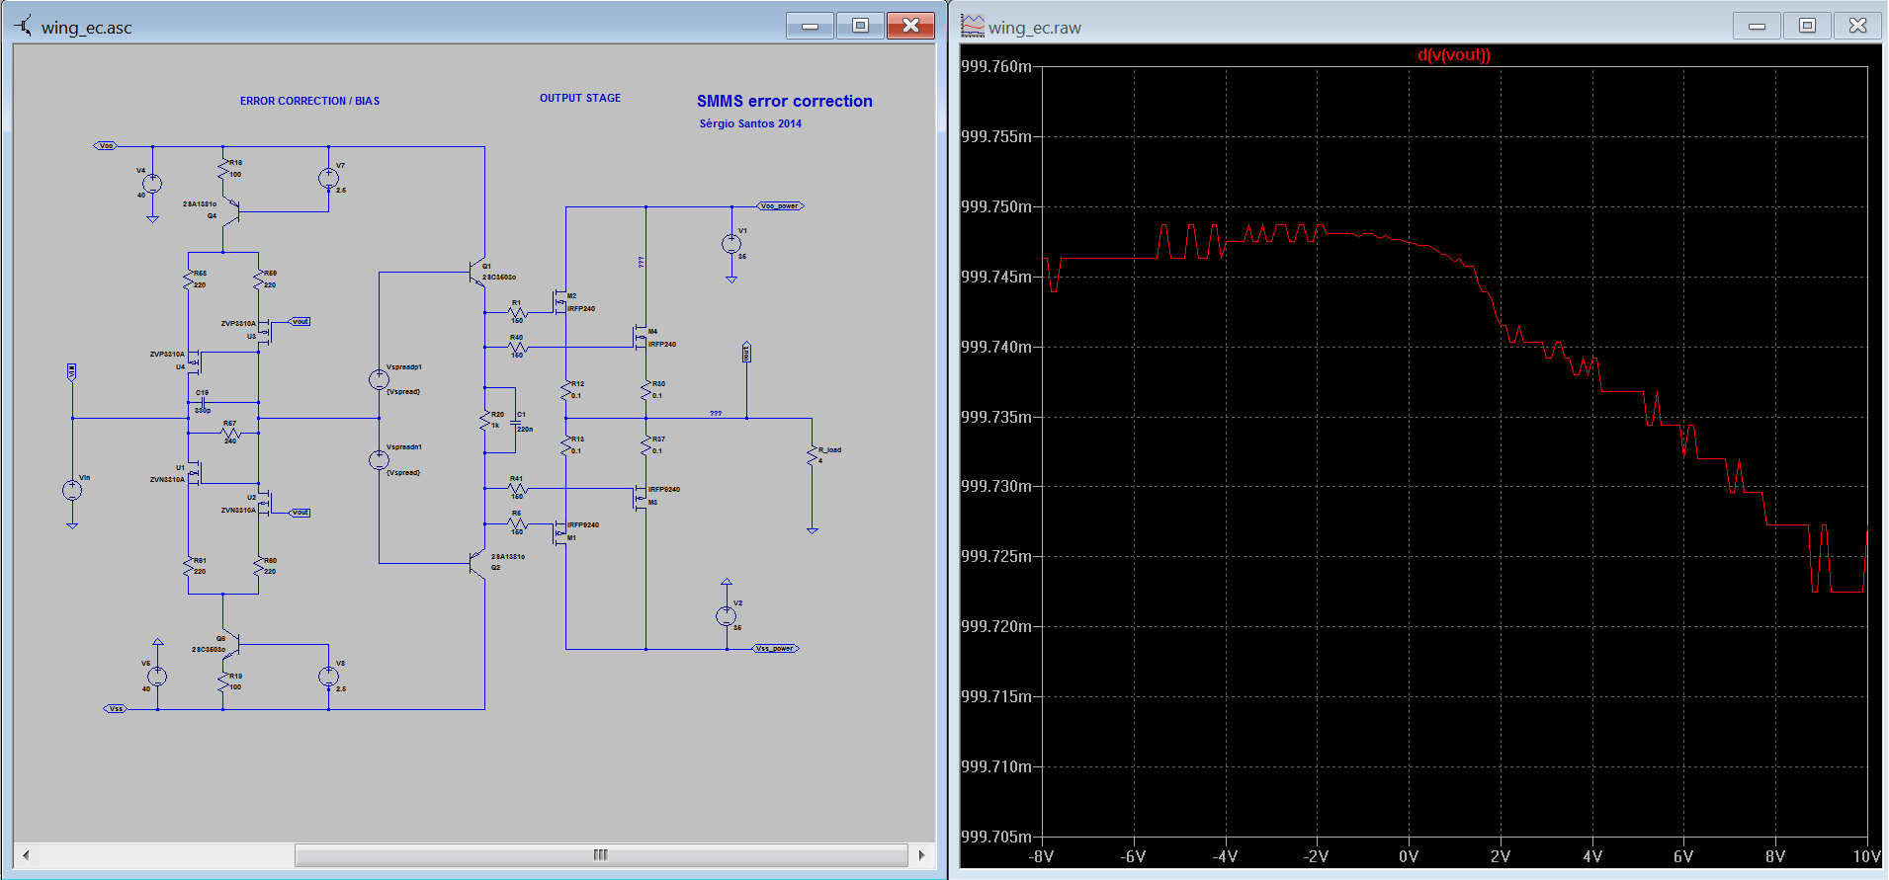1889x880 pixels.
Task: Click the OUTPUT STAGE label
Action: click(x=580, y=98)
